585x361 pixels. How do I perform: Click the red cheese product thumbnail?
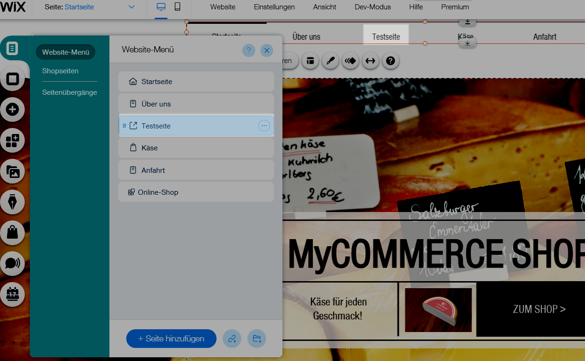[x=438, y=310]
